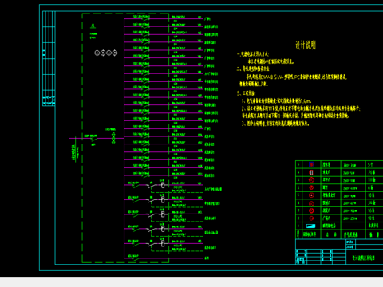Select the first yellow design note heading
This screenshot has width=383, height=287.
(253, 54)
